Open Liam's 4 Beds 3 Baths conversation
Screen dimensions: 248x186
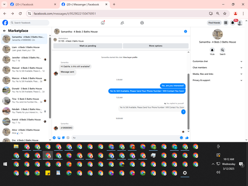[x=24, y=49]
